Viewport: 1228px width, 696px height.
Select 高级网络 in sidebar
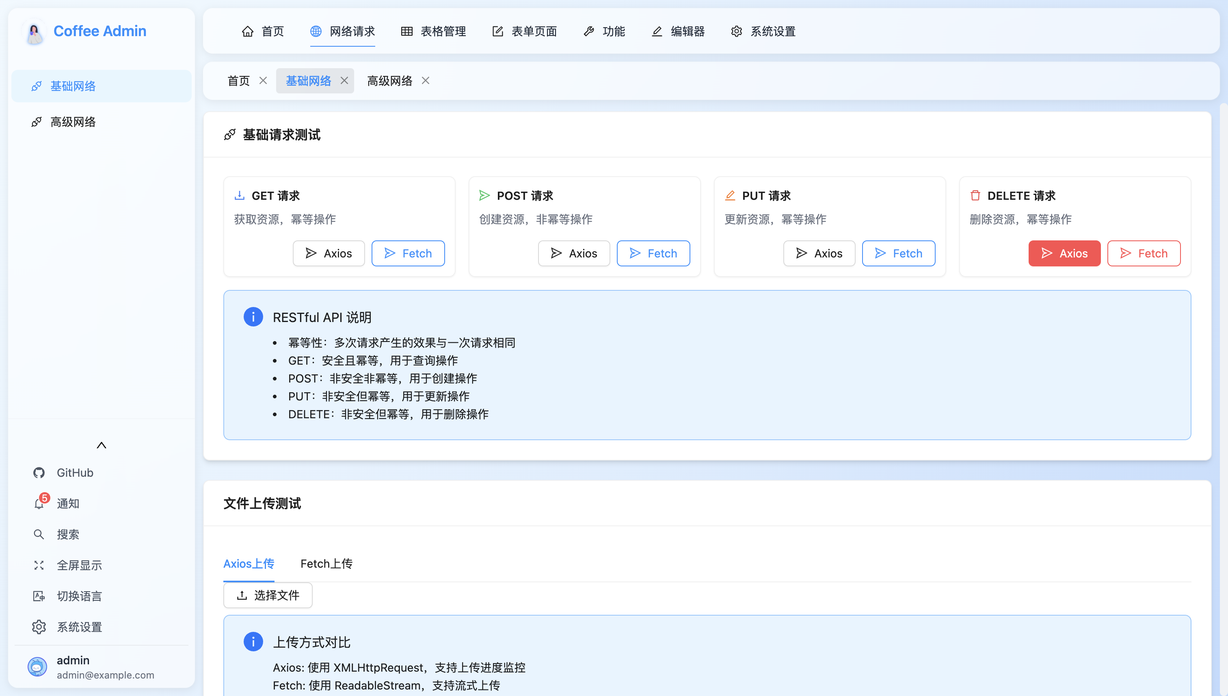tap(73, 122)
